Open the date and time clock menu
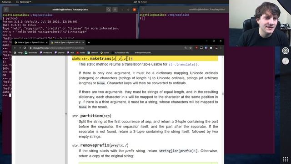The image size is (291, 164). [140, 2]
